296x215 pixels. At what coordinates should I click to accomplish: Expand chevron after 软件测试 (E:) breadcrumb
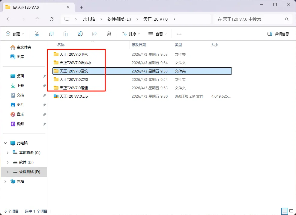click(137, 19)
